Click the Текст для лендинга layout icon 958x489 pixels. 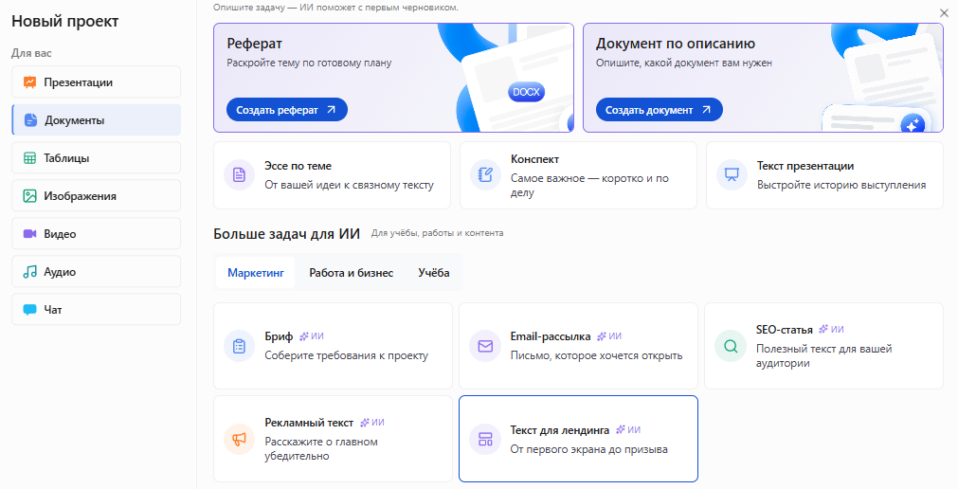[x=485, y=439]
